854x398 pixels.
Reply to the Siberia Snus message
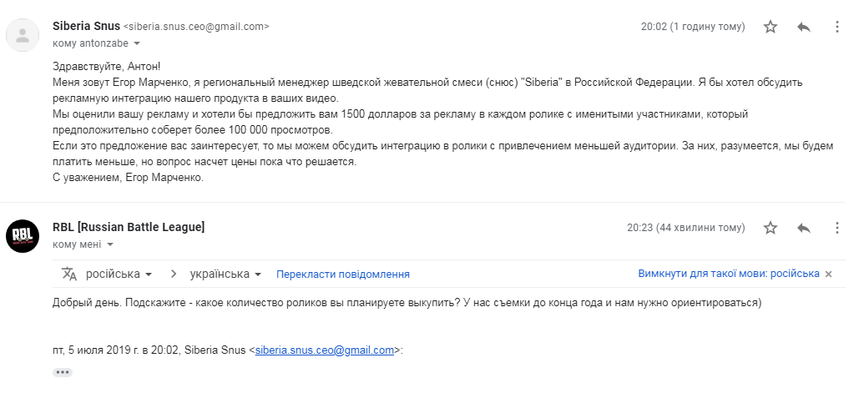pos(804,27)
